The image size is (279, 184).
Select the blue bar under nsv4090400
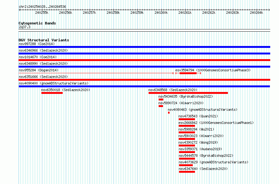point(144,86)
